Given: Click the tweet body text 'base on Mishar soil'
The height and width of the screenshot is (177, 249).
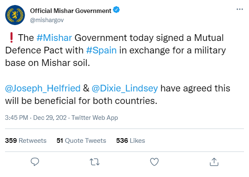Looking at the screenshot, I should coord(48,63).
